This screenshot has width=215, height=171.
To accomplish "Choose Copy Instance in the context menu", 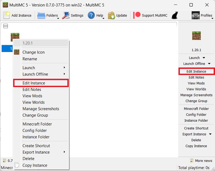I will (x=41, y=165).
